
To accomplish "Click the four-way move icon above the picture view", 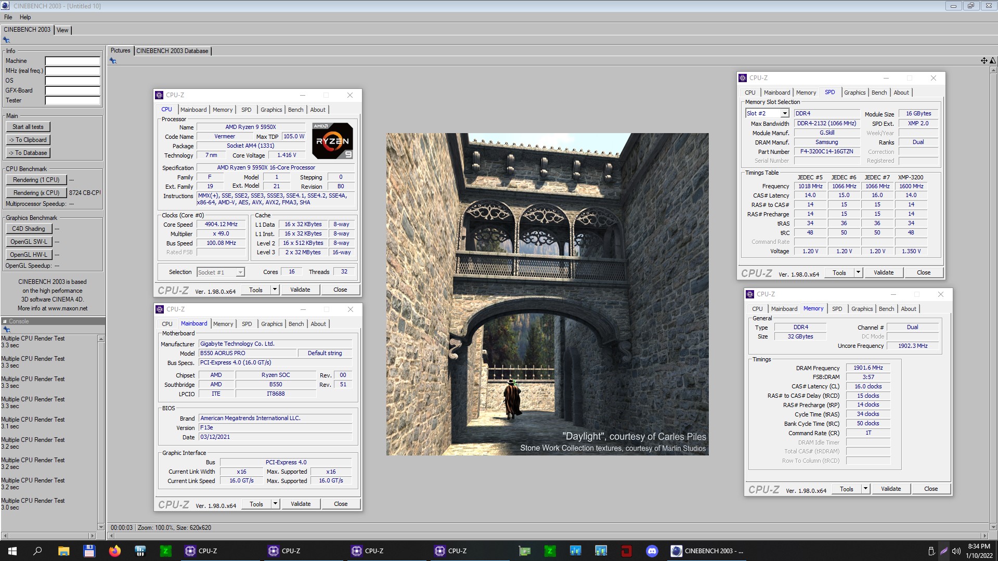I will coord(984,61).
